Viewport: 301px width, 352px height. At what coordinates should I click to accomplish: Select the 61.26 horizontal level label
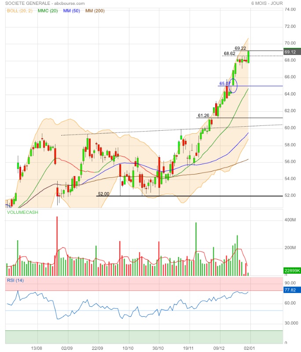[203, 115]
